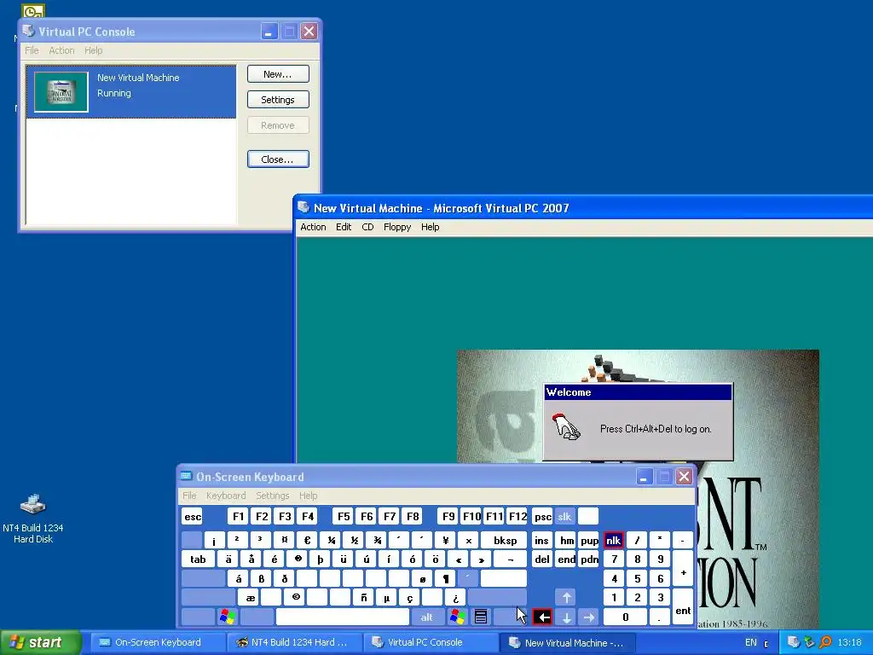
Task: Click the right Windows logo key on keyboard
Action: coord(458,617)
